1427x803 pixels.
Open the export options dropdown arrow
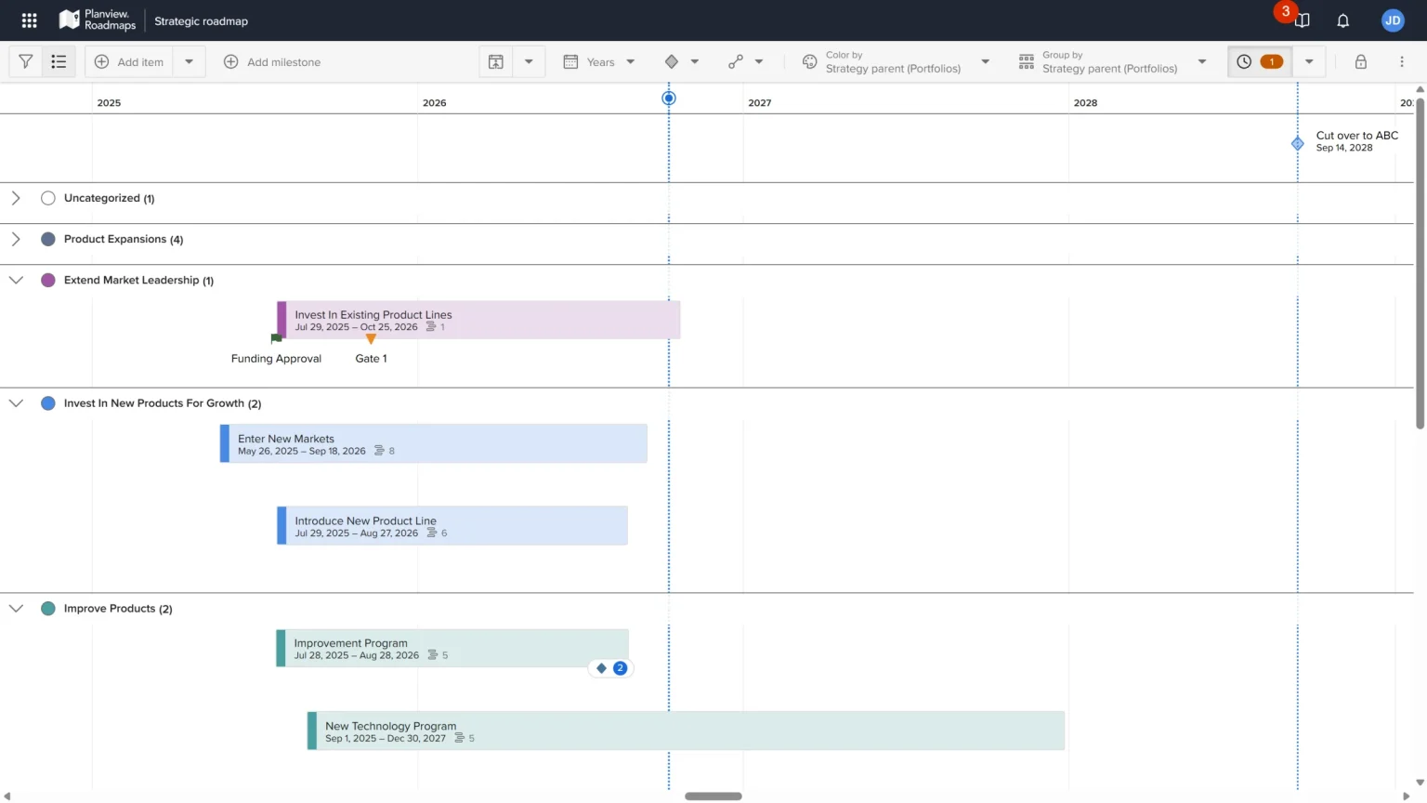tap(529, 61)
